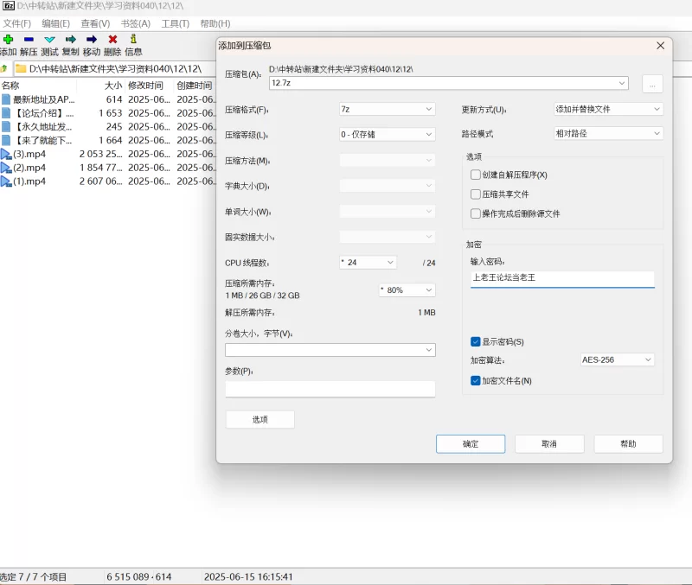Screen dimensions: 692x585
Task: Click the Extract (解压) toolbar icon
Action: click(29, 39)
